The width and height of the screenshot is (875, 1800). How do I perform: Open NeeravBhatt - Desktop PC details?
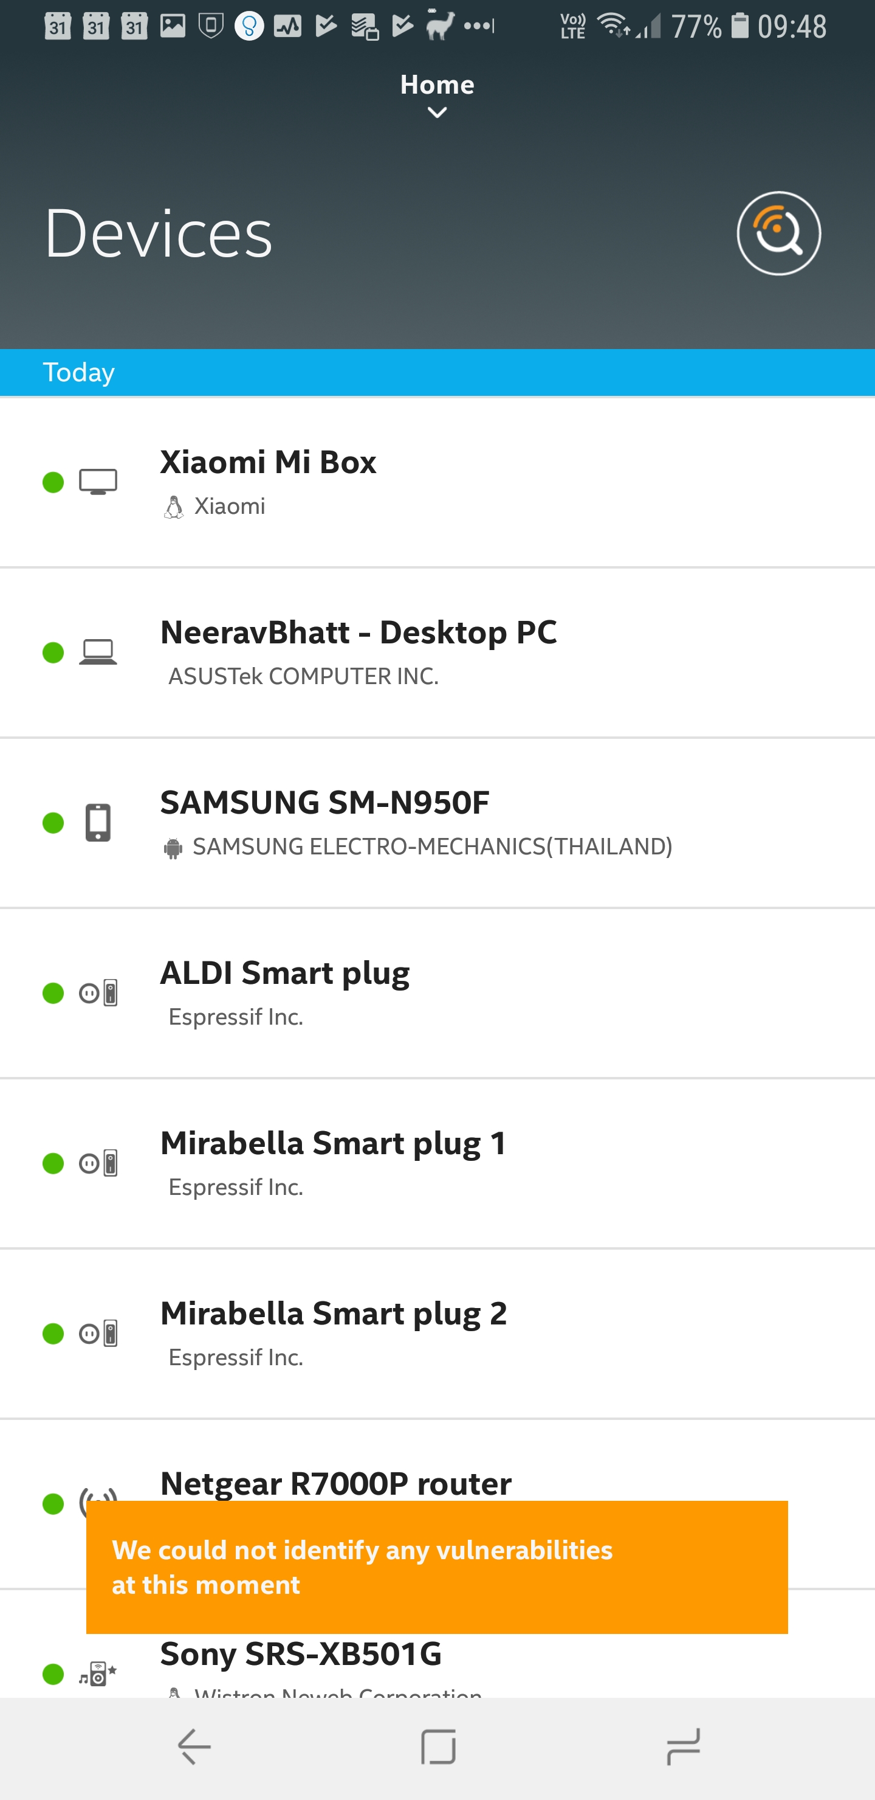[437, 653]
